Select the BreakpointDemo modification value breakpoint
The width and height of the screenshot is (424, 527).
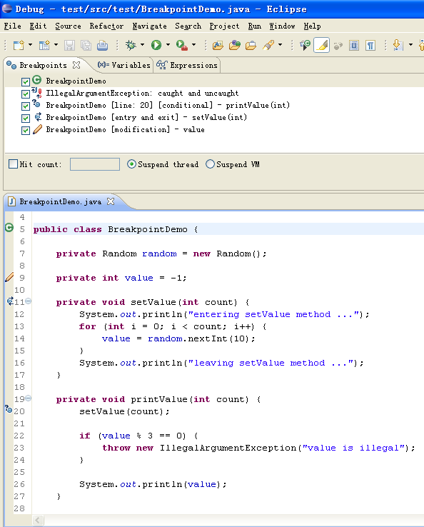tap(125, 130)
